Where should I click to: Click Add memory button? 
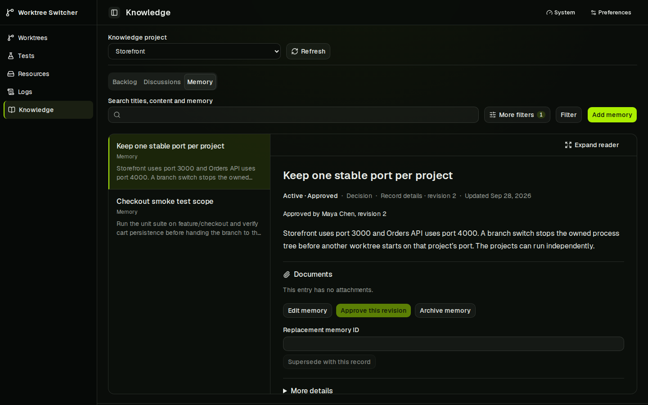pos(612,115)
